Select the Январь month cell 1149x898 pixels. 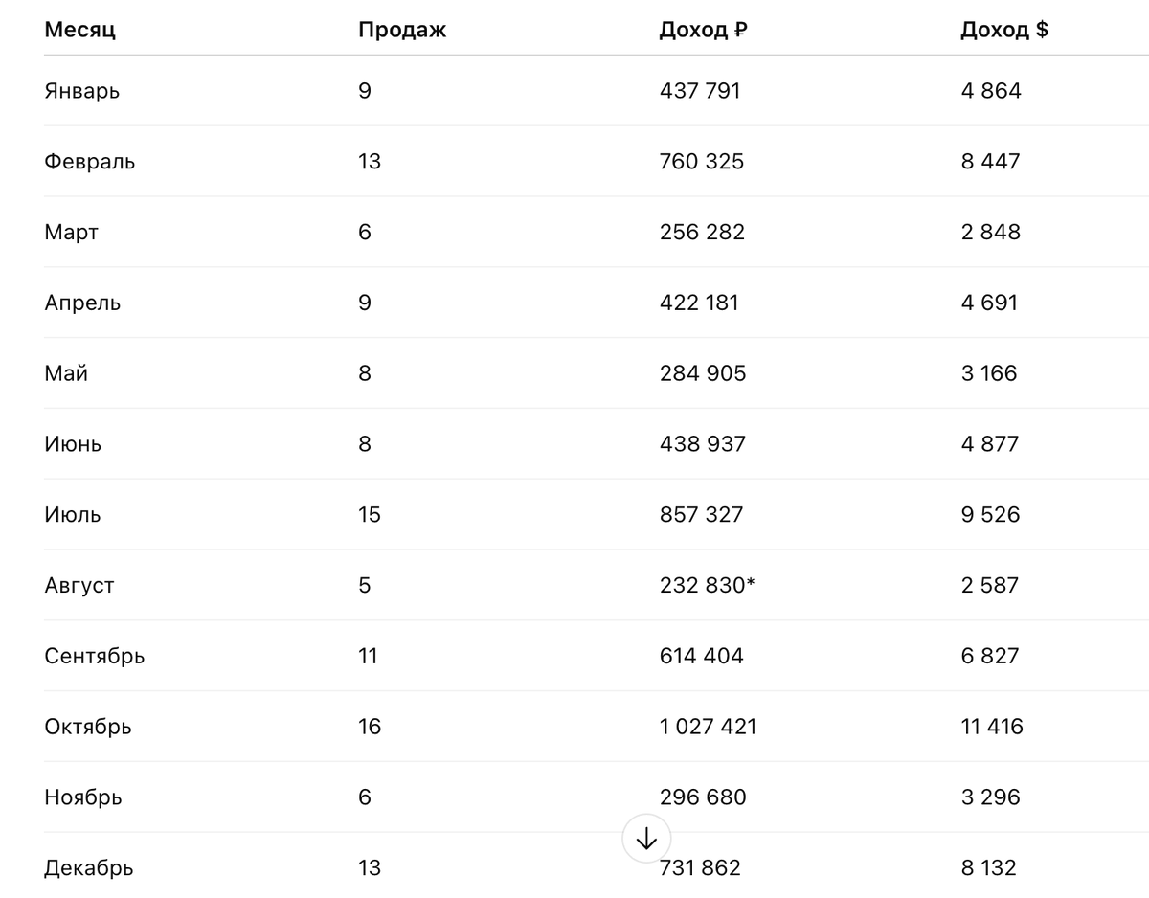tap(81, 91)
